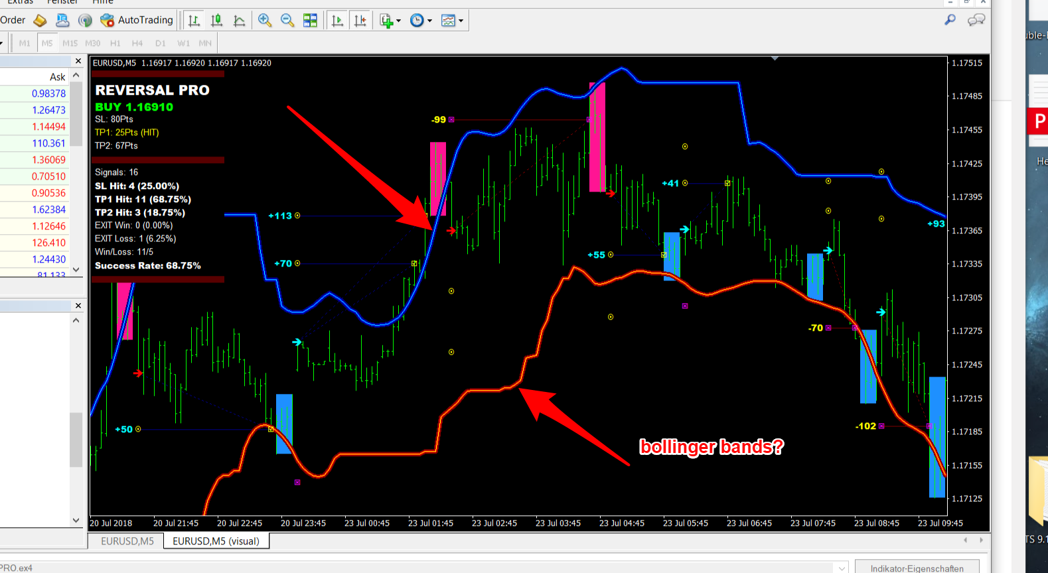
Task: Select the ask price 1.26473
Action: (x=48, y=110)
